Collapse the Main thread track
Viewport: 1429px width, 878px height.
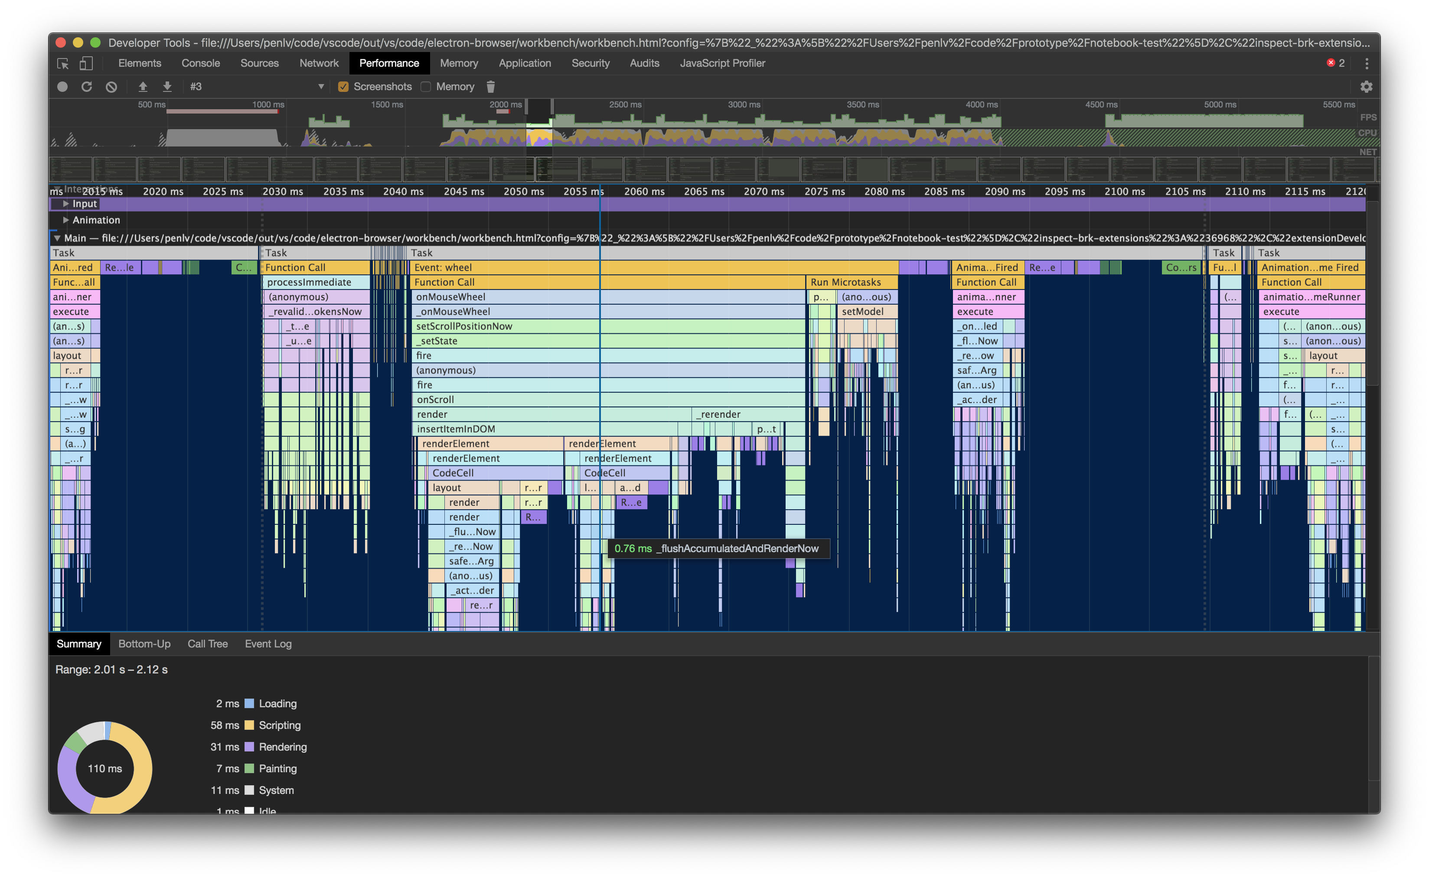(x=56, y=238)
